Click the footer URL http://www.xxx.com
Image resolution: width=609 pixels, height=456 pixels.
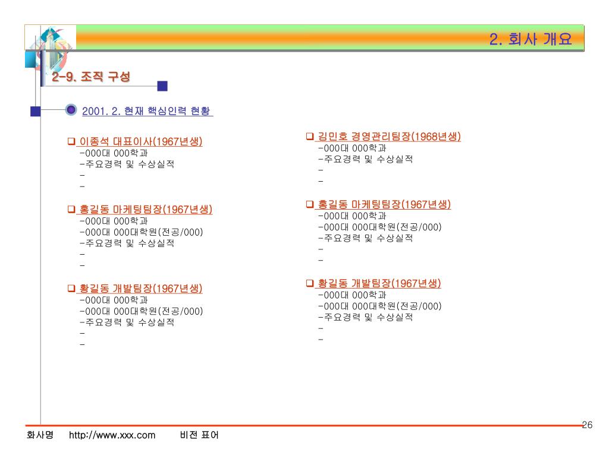coord(112,435)
